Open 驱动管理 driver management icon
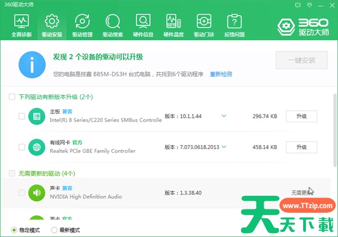 pos(82,25)
